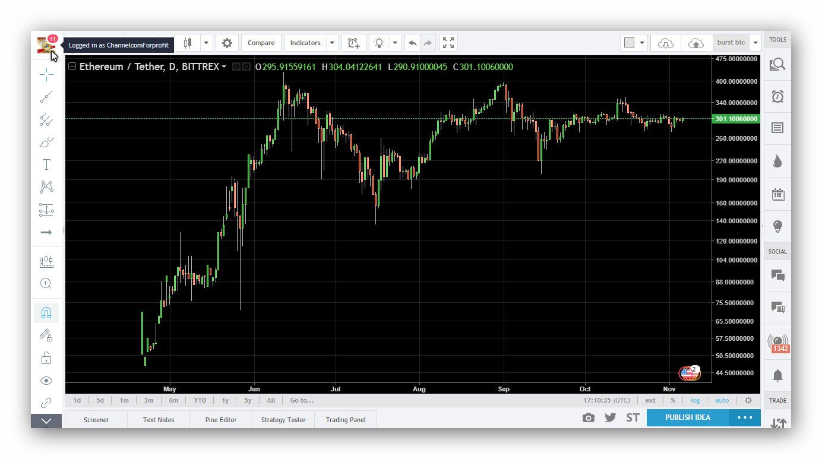
Task: Click the cloud download load-chart icon
Action: pos(666,43)
